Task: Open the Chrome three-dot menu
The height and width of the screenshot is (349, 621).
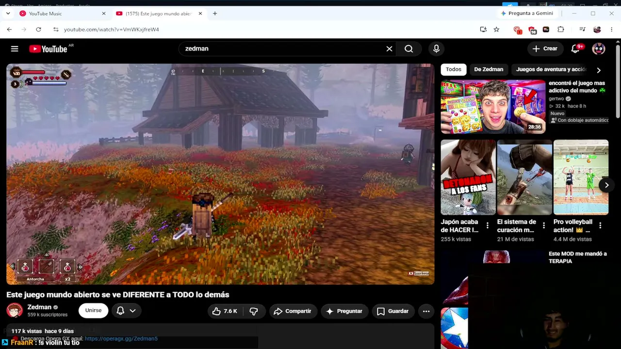Action: (x=611, y=29)
